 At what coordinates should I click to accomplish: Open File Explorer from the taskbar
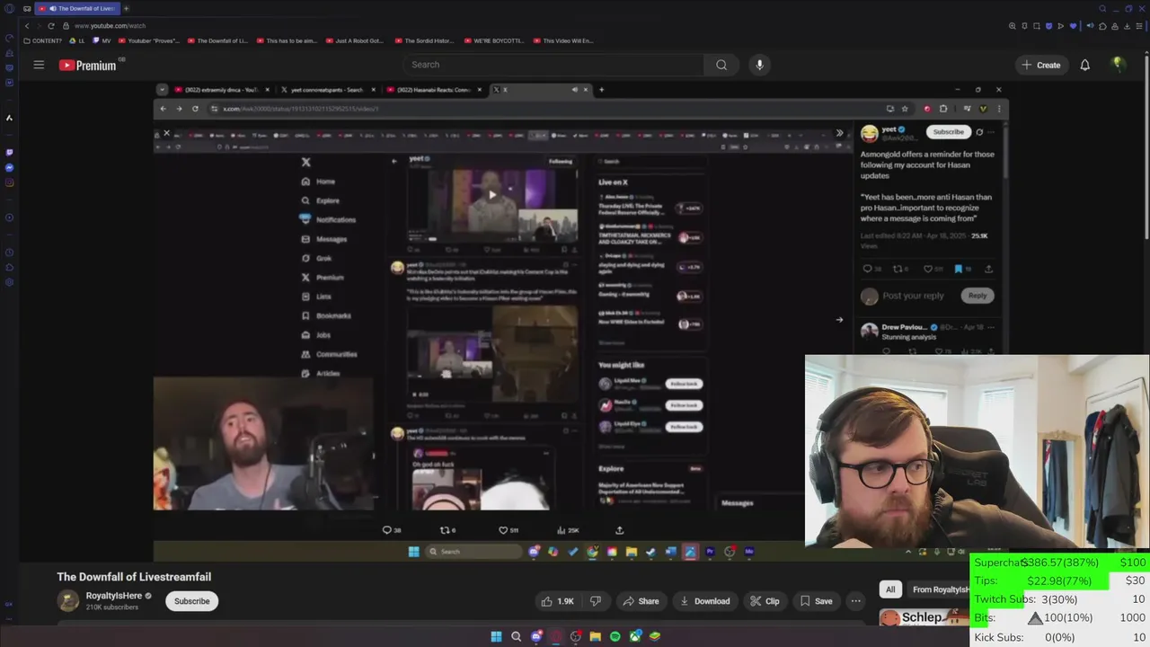tap(595, 636)
